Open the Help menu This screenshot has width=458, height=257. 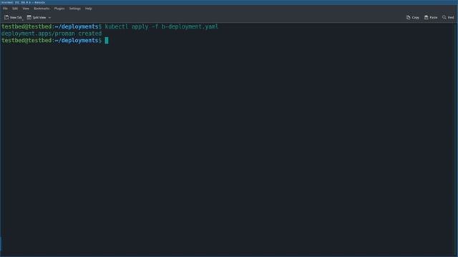pos(89,9)
